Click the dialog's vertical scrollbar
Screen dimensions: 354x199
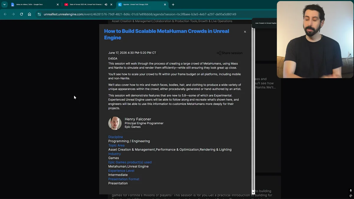pyautogui.click(x=253, y=110)
